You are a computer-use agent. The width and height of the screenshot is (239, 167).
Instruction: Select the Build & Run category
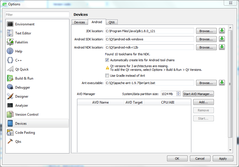pos(37,78)
